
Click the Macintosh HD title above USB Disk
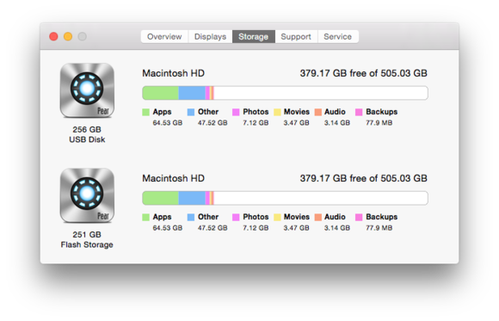174,73
